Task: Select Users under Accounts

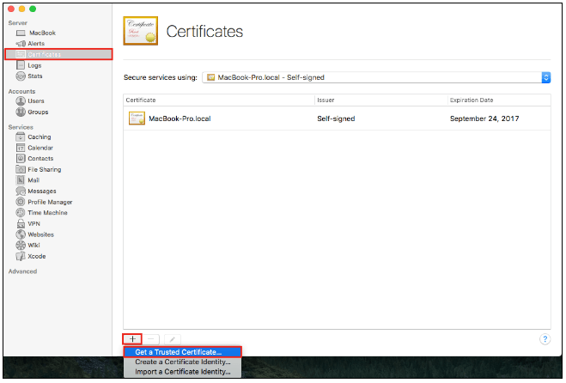Action: [35, 100]
